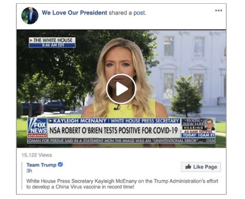Click the 8:46 AM EDT time stamp
Screen dimensions: 245x199
click(52, 45)
